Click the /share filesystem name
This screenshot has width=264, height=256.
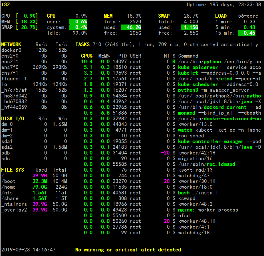point(10,198)
